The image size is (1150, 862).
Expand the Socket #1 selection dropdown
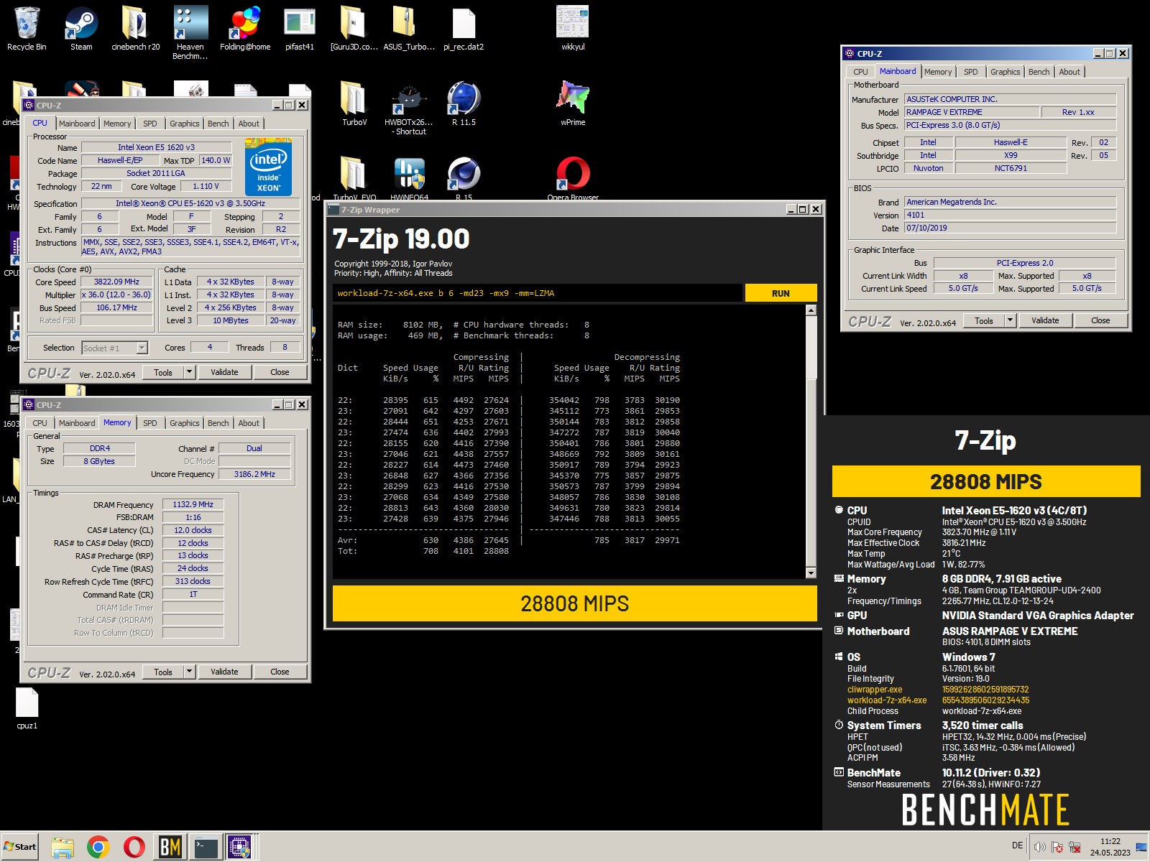[x=142, y=348]
